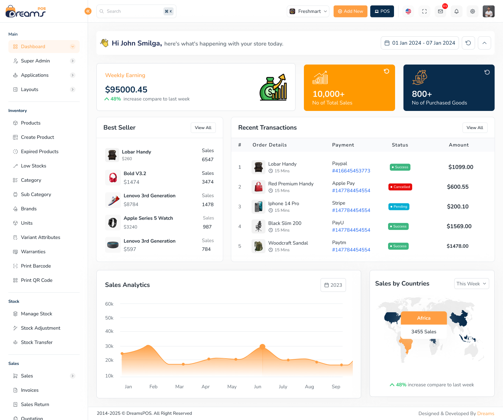The height and width of the screenshot is (420, 503).
Task: Open the POS screen from the header
Action: point(382,11)
